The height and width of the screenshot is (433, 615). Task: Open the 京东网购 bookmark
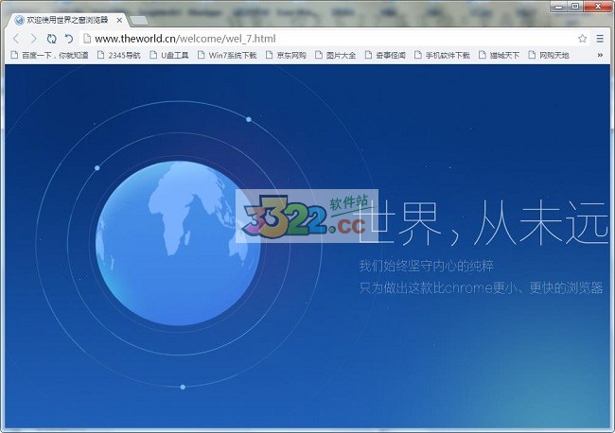(286, 55)
